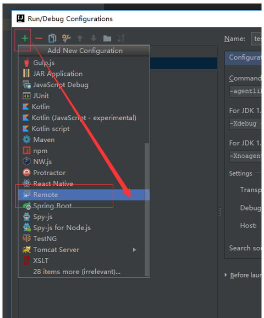Click the Move Down arrow icon
The height and width of the screenshot is (318, 264).
tap(93, 38)
